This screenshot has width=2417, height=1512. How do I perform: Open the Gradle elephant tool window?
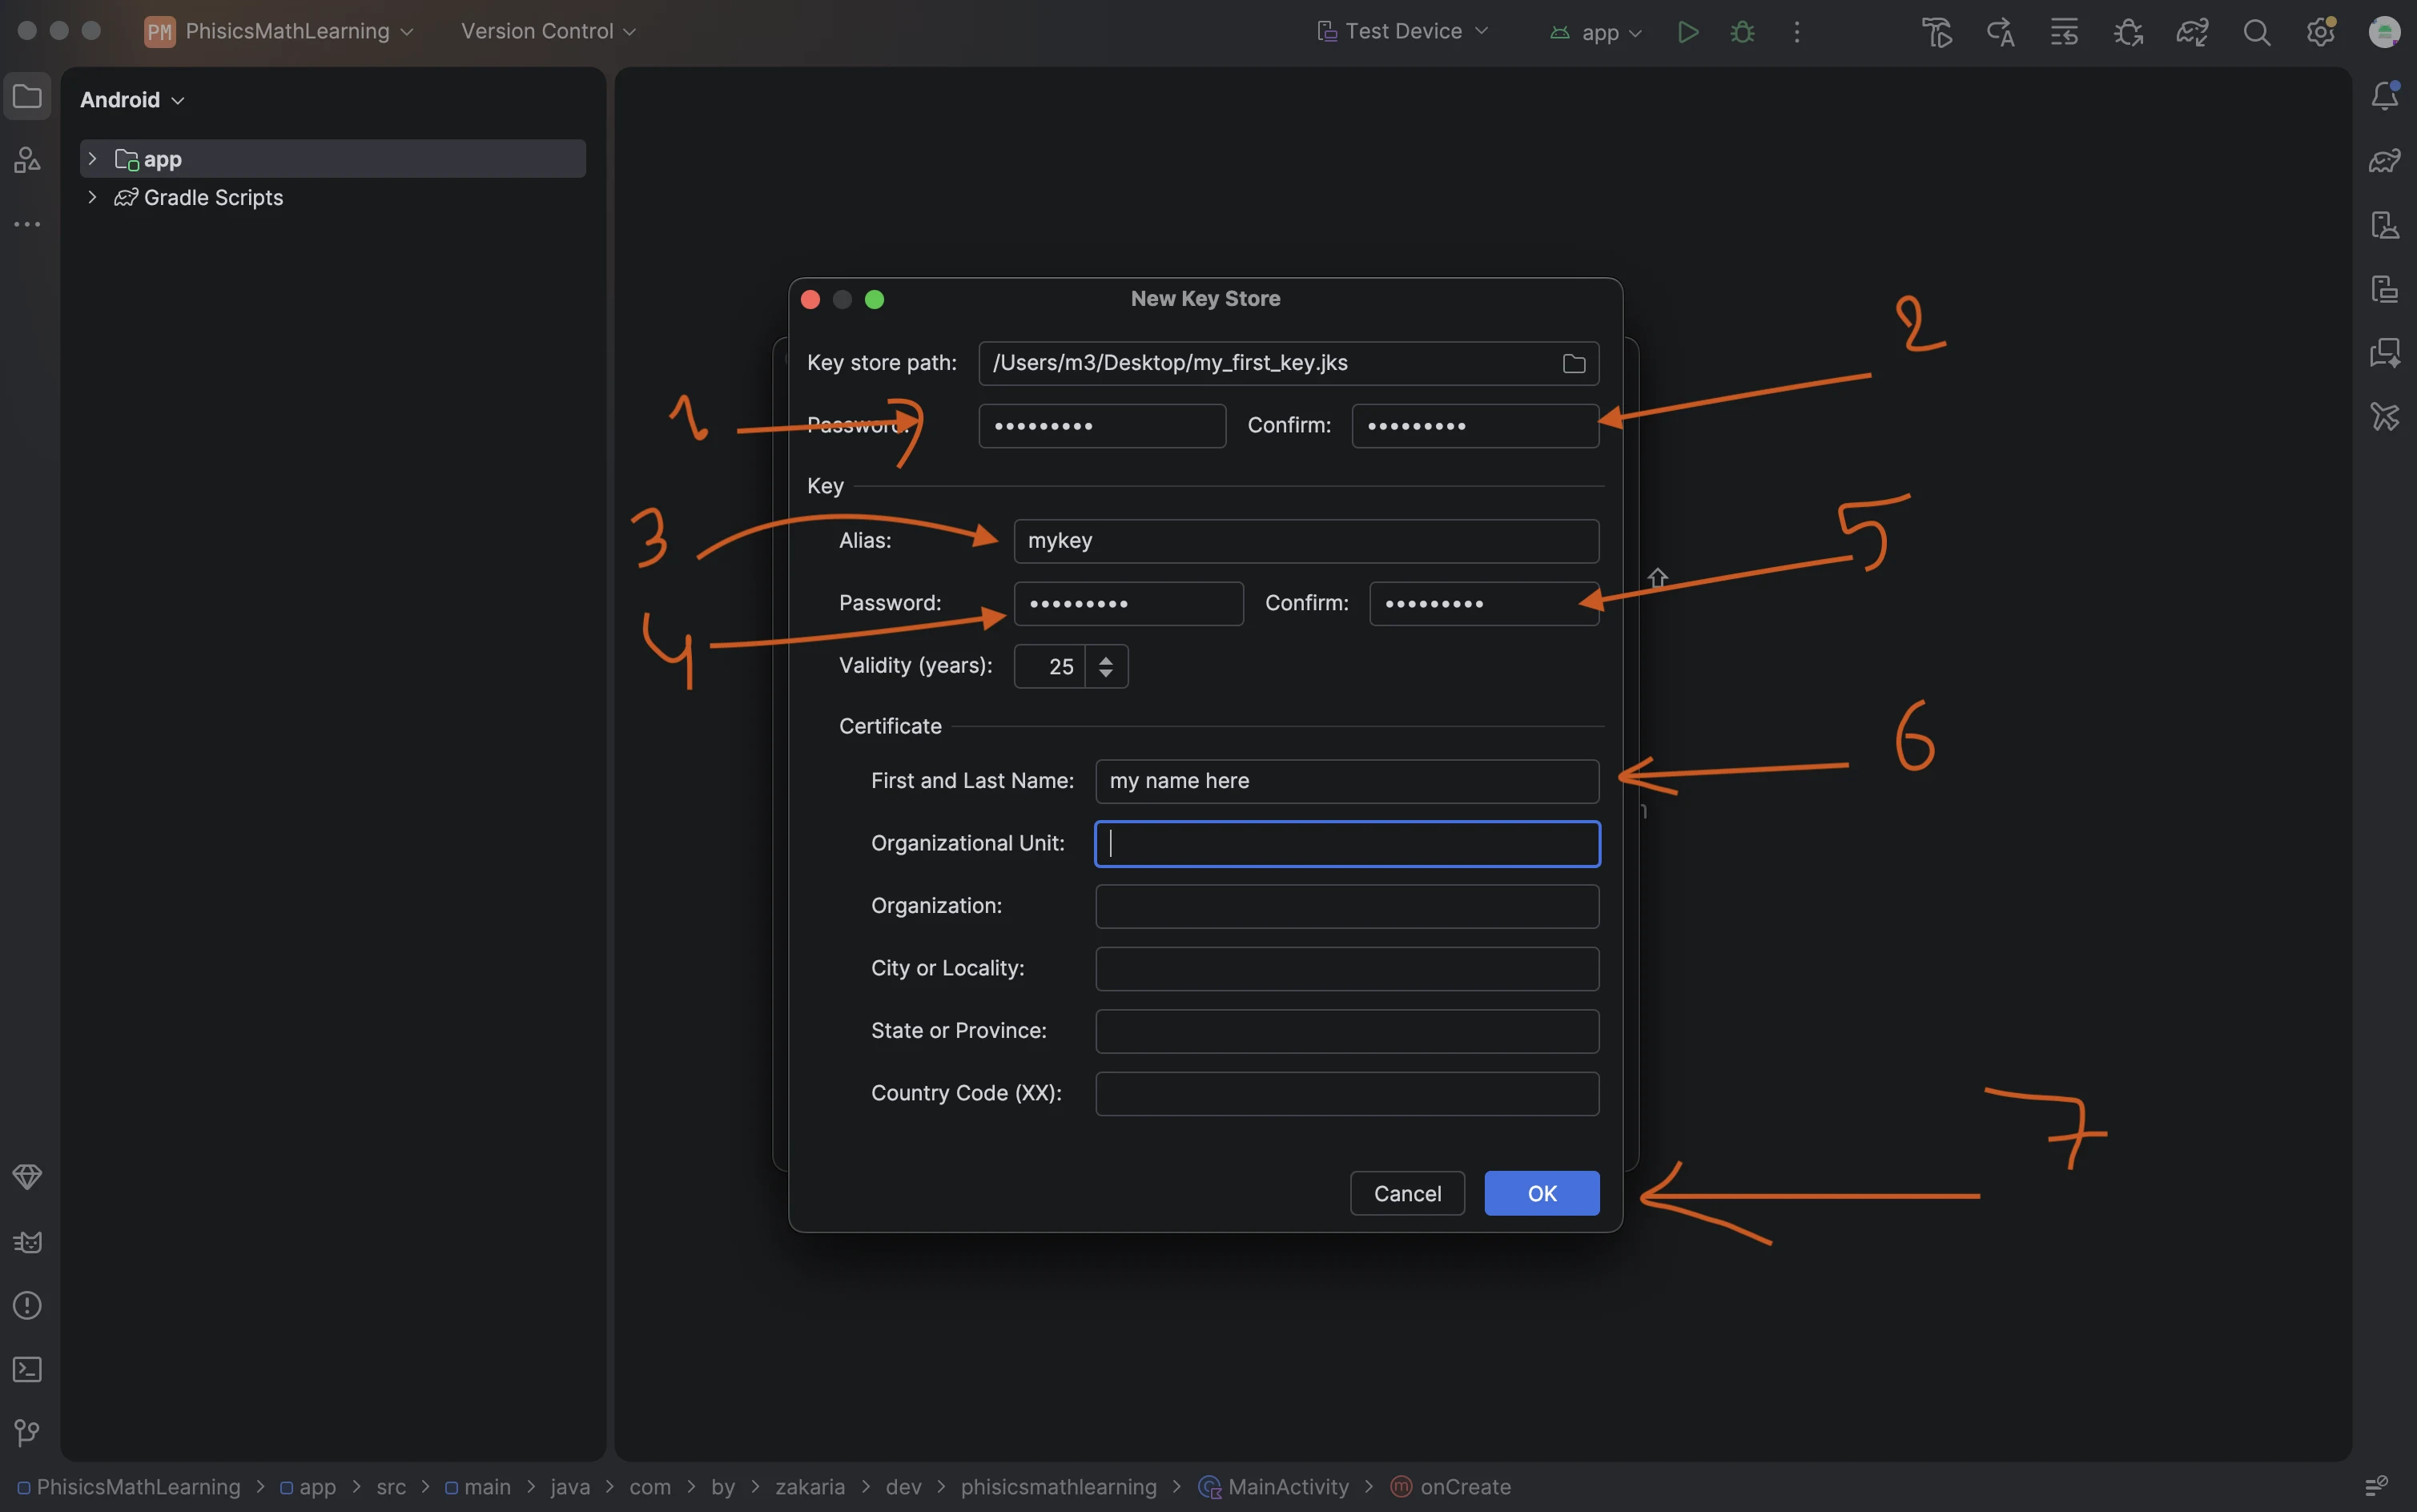[x=2384, y=160]
